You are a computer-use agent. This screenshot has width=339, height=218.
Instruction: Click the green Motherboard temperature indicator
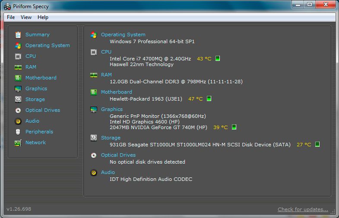pos(209,98)
